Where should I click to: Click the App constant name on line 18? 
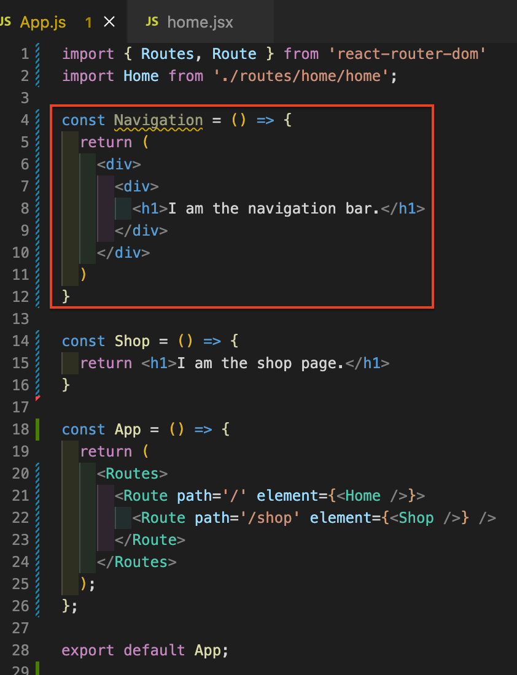(128, 430)
